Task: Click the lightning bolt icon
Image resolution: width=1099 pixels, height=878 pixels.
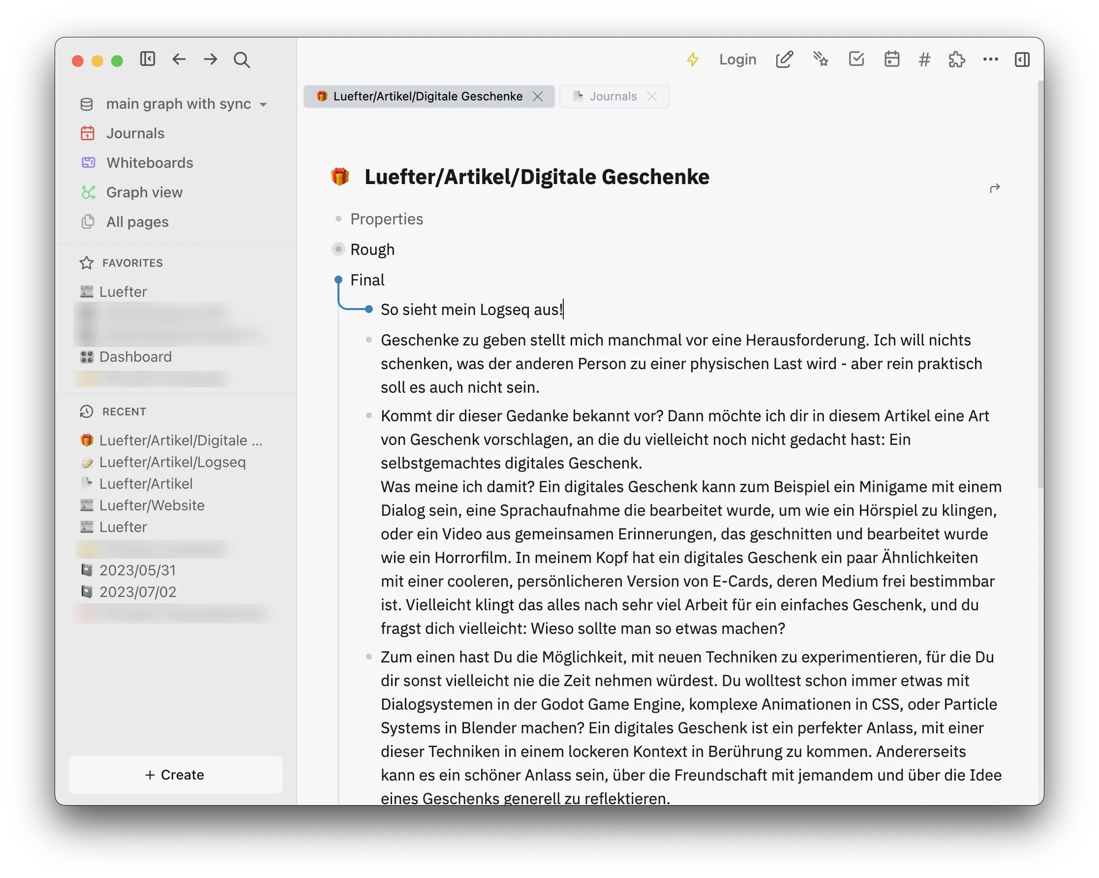Action: coord(692,59)
